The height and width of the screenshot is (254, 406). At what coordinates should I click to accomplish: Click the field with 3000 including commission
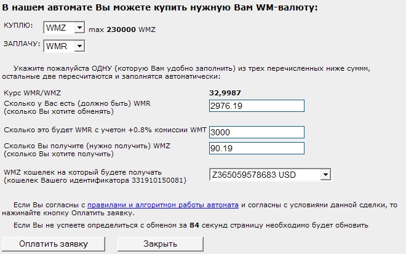[257, 132]
